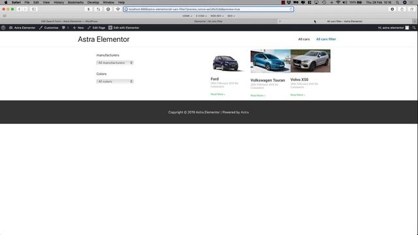Screen dimensions: 418x235
Task: Open the All colors dropdown
Action: click(x=115, y=82)
